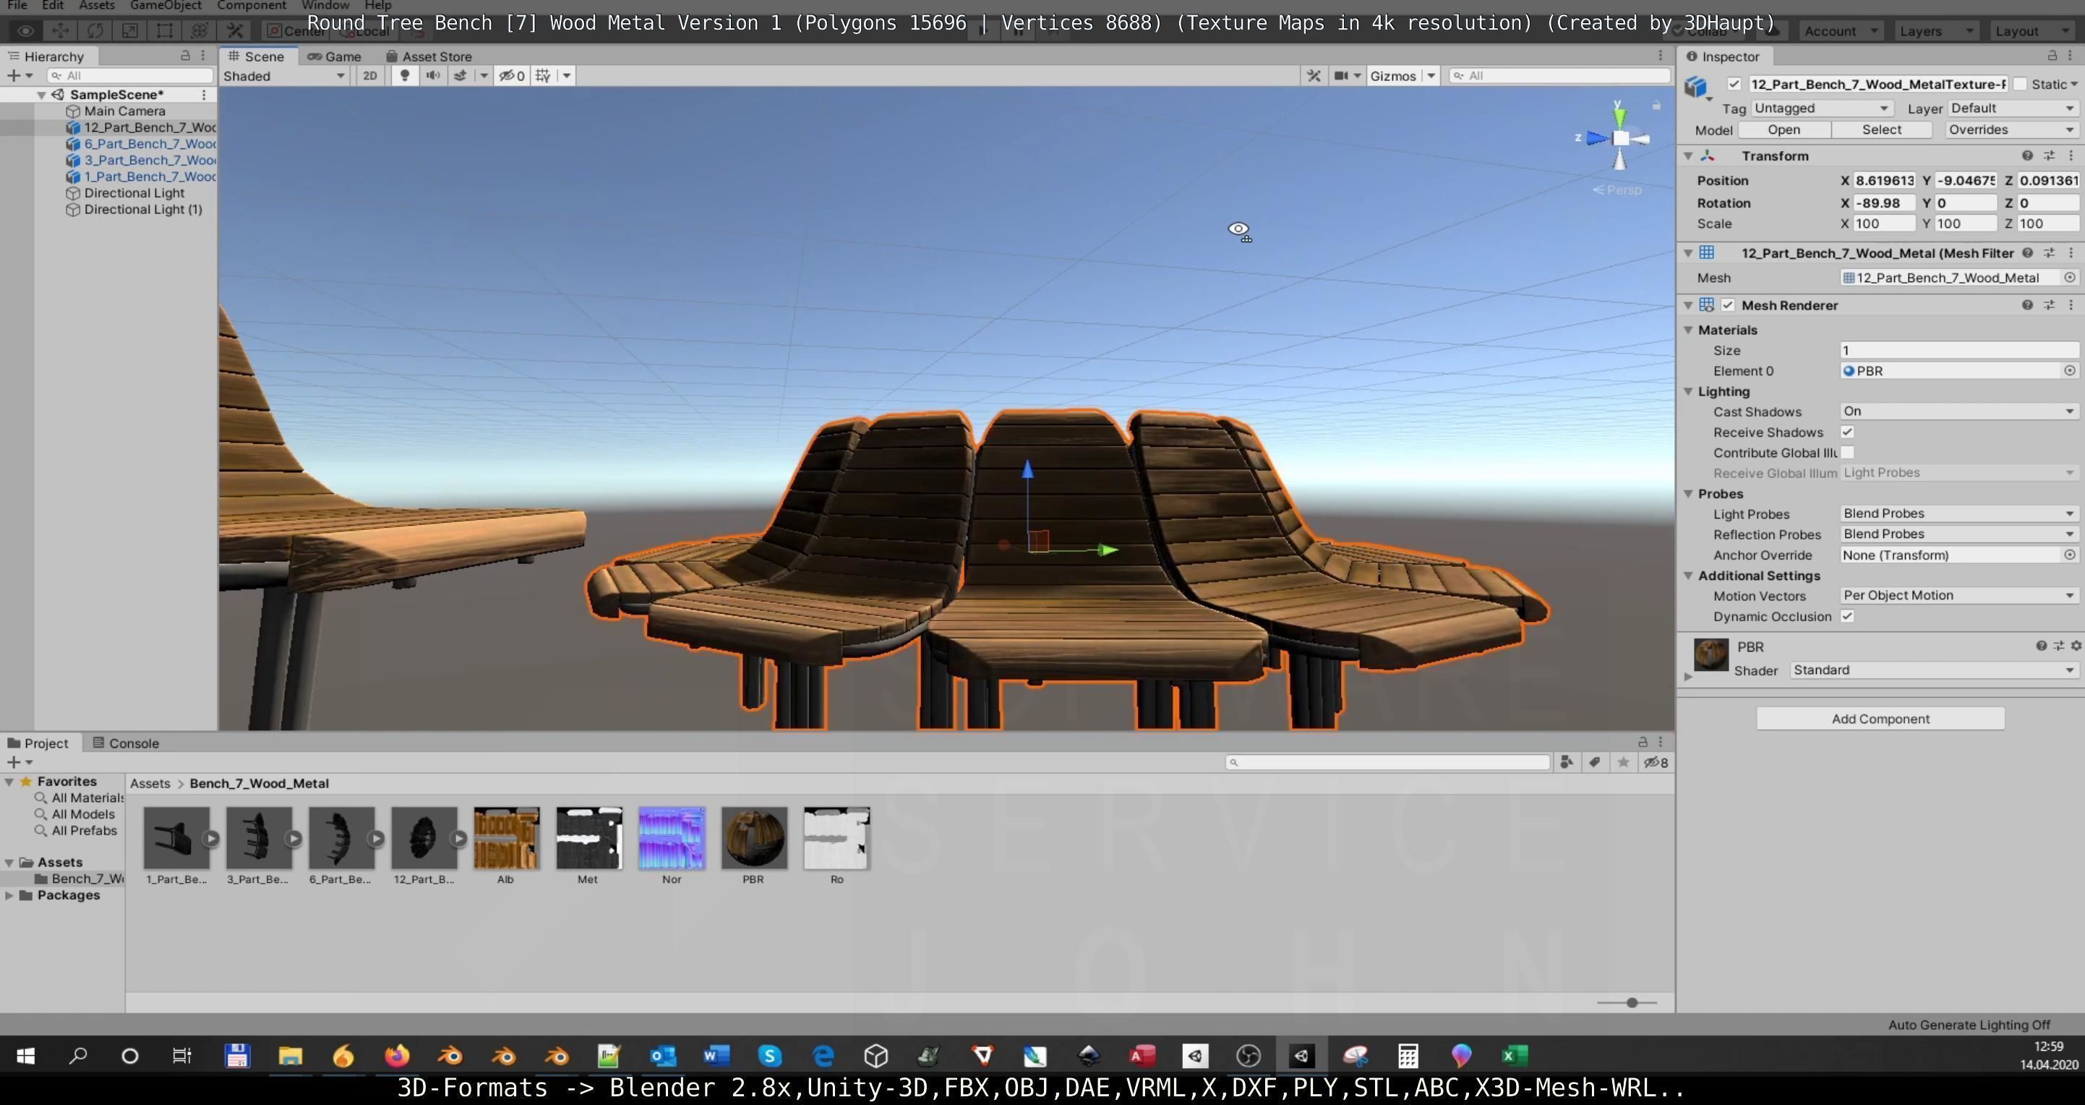Switch to the Console tab
Image resolution: width=2085 pixels, height=1105 pixels.
(126, 743)
